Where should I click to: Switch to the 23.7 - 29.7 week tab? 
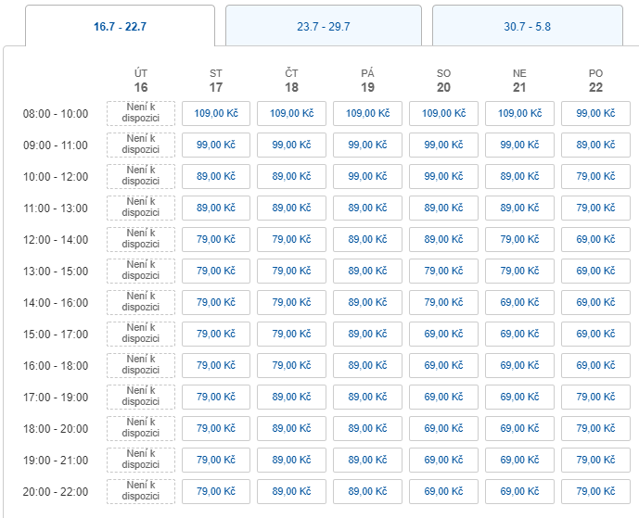pos(323,26)
